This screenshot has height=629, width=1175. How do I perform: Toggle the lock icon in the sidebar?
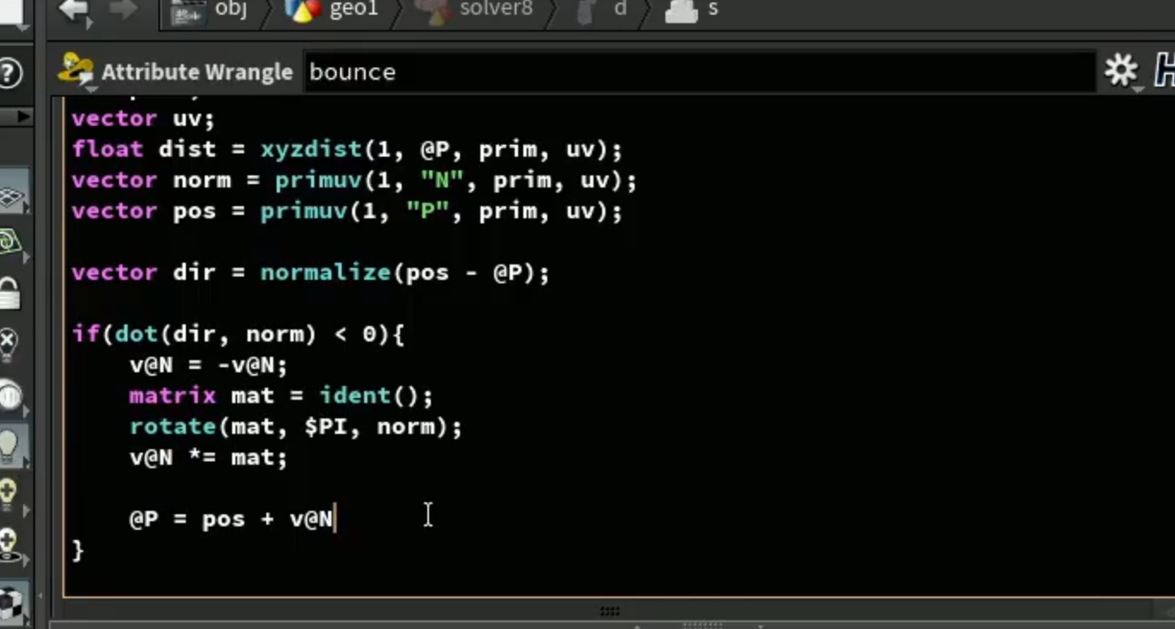tap(9, 293)
